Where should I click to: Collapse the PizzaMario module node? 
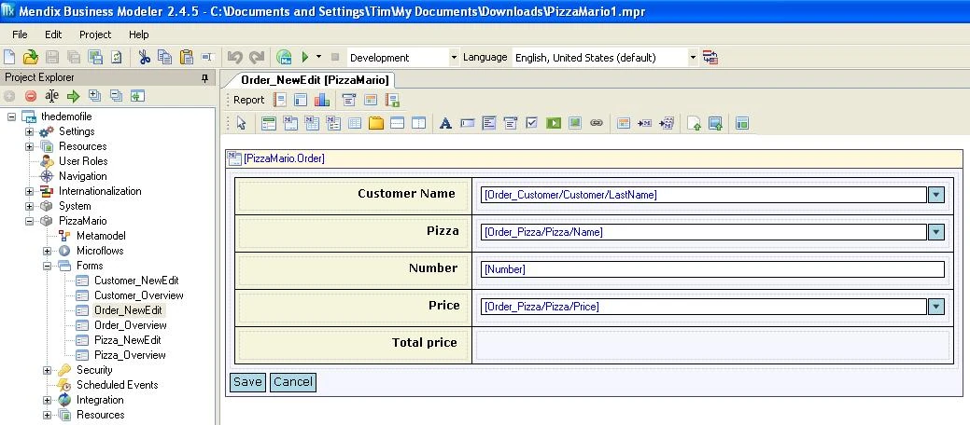point(30,221)
